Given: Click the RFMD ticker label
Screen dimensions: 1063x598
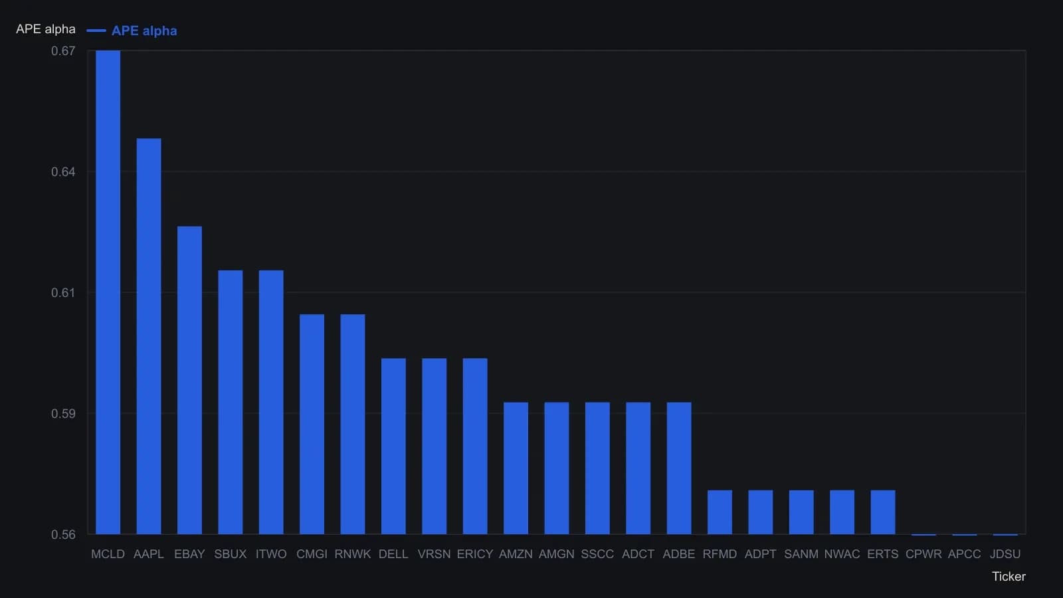Looking at the screenshot, I should coord(720,554).
